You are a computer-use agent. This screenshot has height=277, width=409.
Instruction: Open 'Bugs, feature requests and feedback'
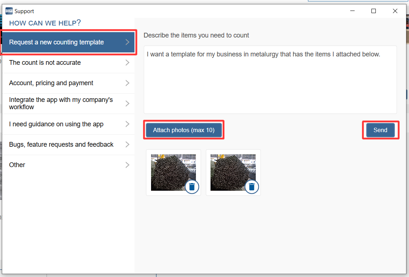(61, 145)
